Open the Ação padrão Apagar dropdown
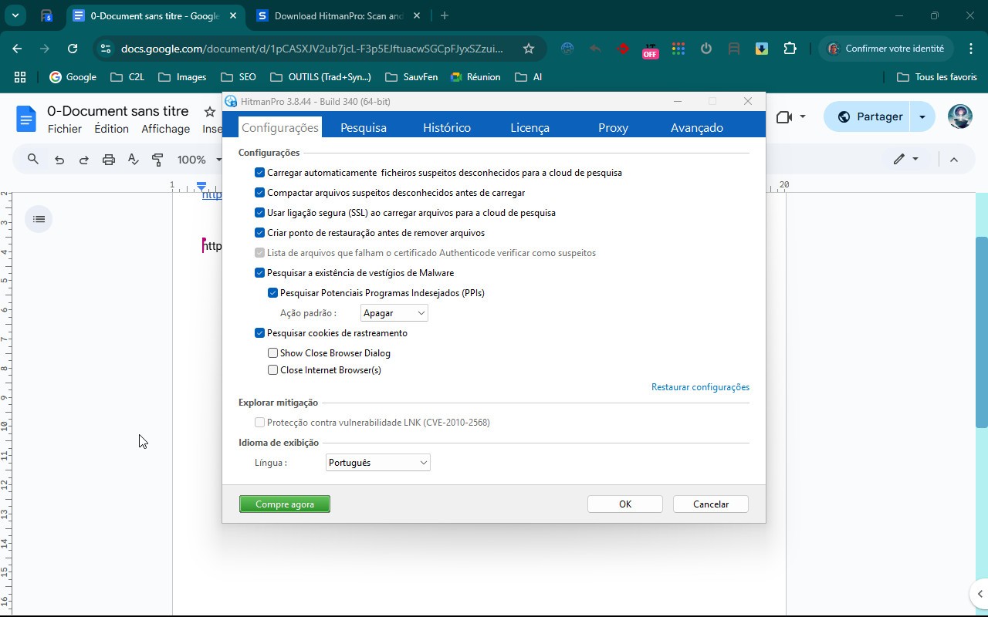 tap(394, 313)
